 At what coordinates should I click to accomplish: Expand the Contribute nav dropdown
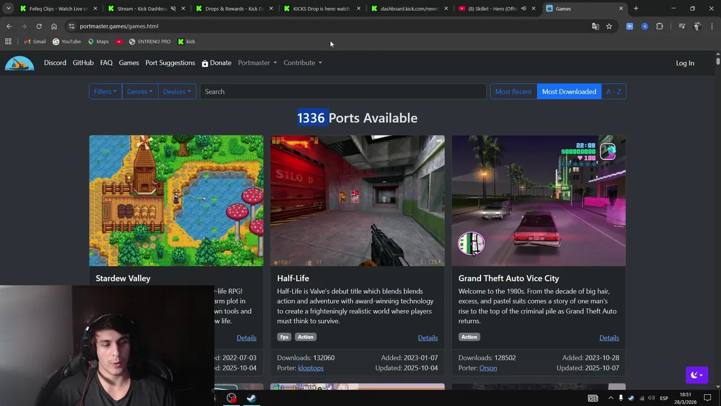click(302, 63)
